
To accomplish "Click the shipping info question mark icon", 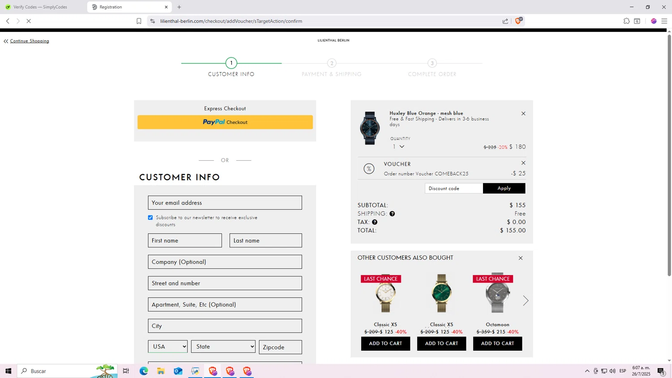I will [392, 214].
